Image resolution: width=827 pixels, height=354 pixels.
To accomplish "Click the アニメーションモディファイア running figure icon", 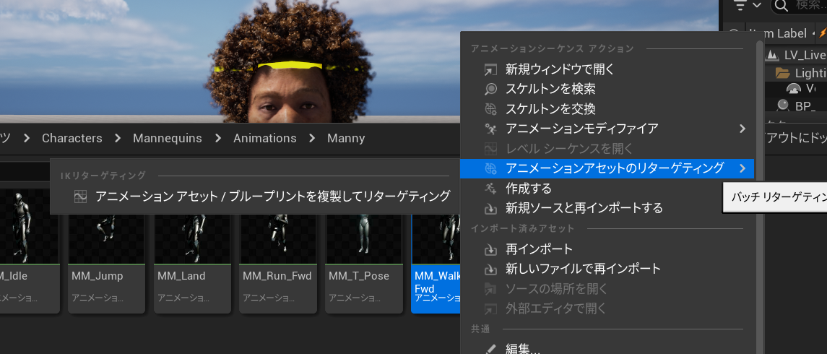I will 491,129.
